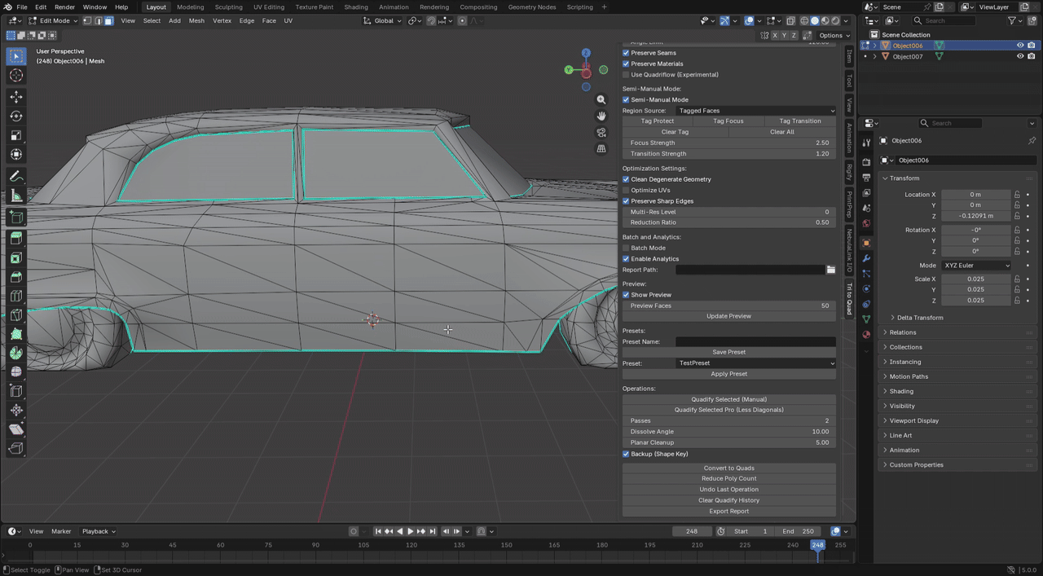Click the zoom magnifier viewport gizmo

pos(601,99)
